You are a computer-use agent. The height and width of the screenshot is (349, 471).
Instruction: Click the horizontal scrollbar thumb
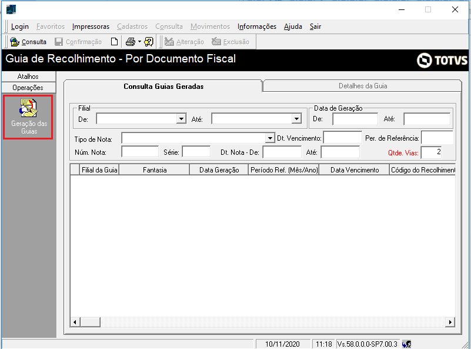click(90, 322)
